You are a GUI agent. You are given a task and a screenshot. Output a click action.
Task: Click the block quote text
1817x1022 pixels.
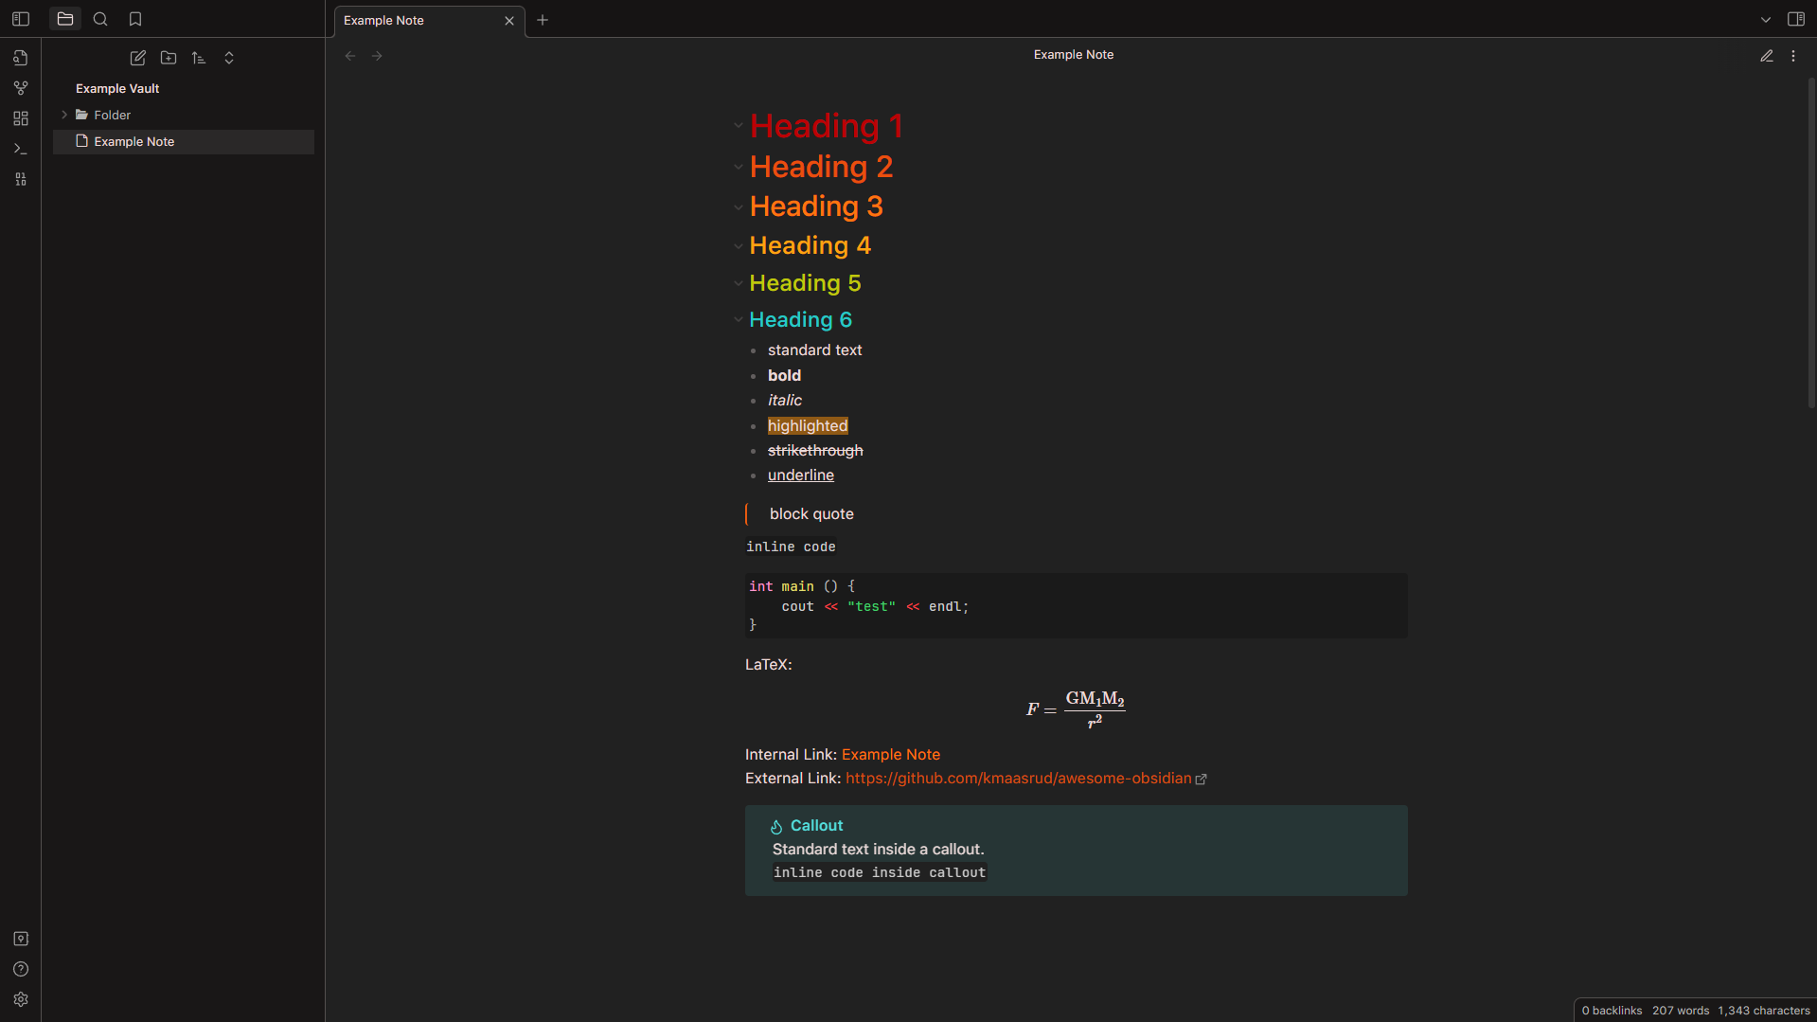click(811, 514)
